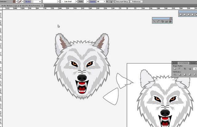Viewport: 197px width, 127px height.
Task: Select the Polar Grid tool
Action: [170, 21]
